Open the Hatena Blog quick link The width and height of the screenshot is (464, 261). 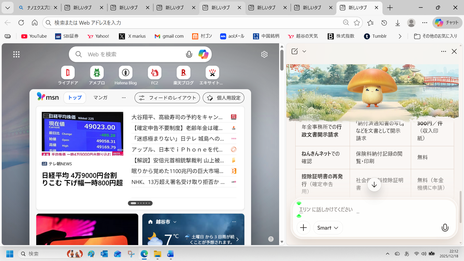(x=126, y=75)
